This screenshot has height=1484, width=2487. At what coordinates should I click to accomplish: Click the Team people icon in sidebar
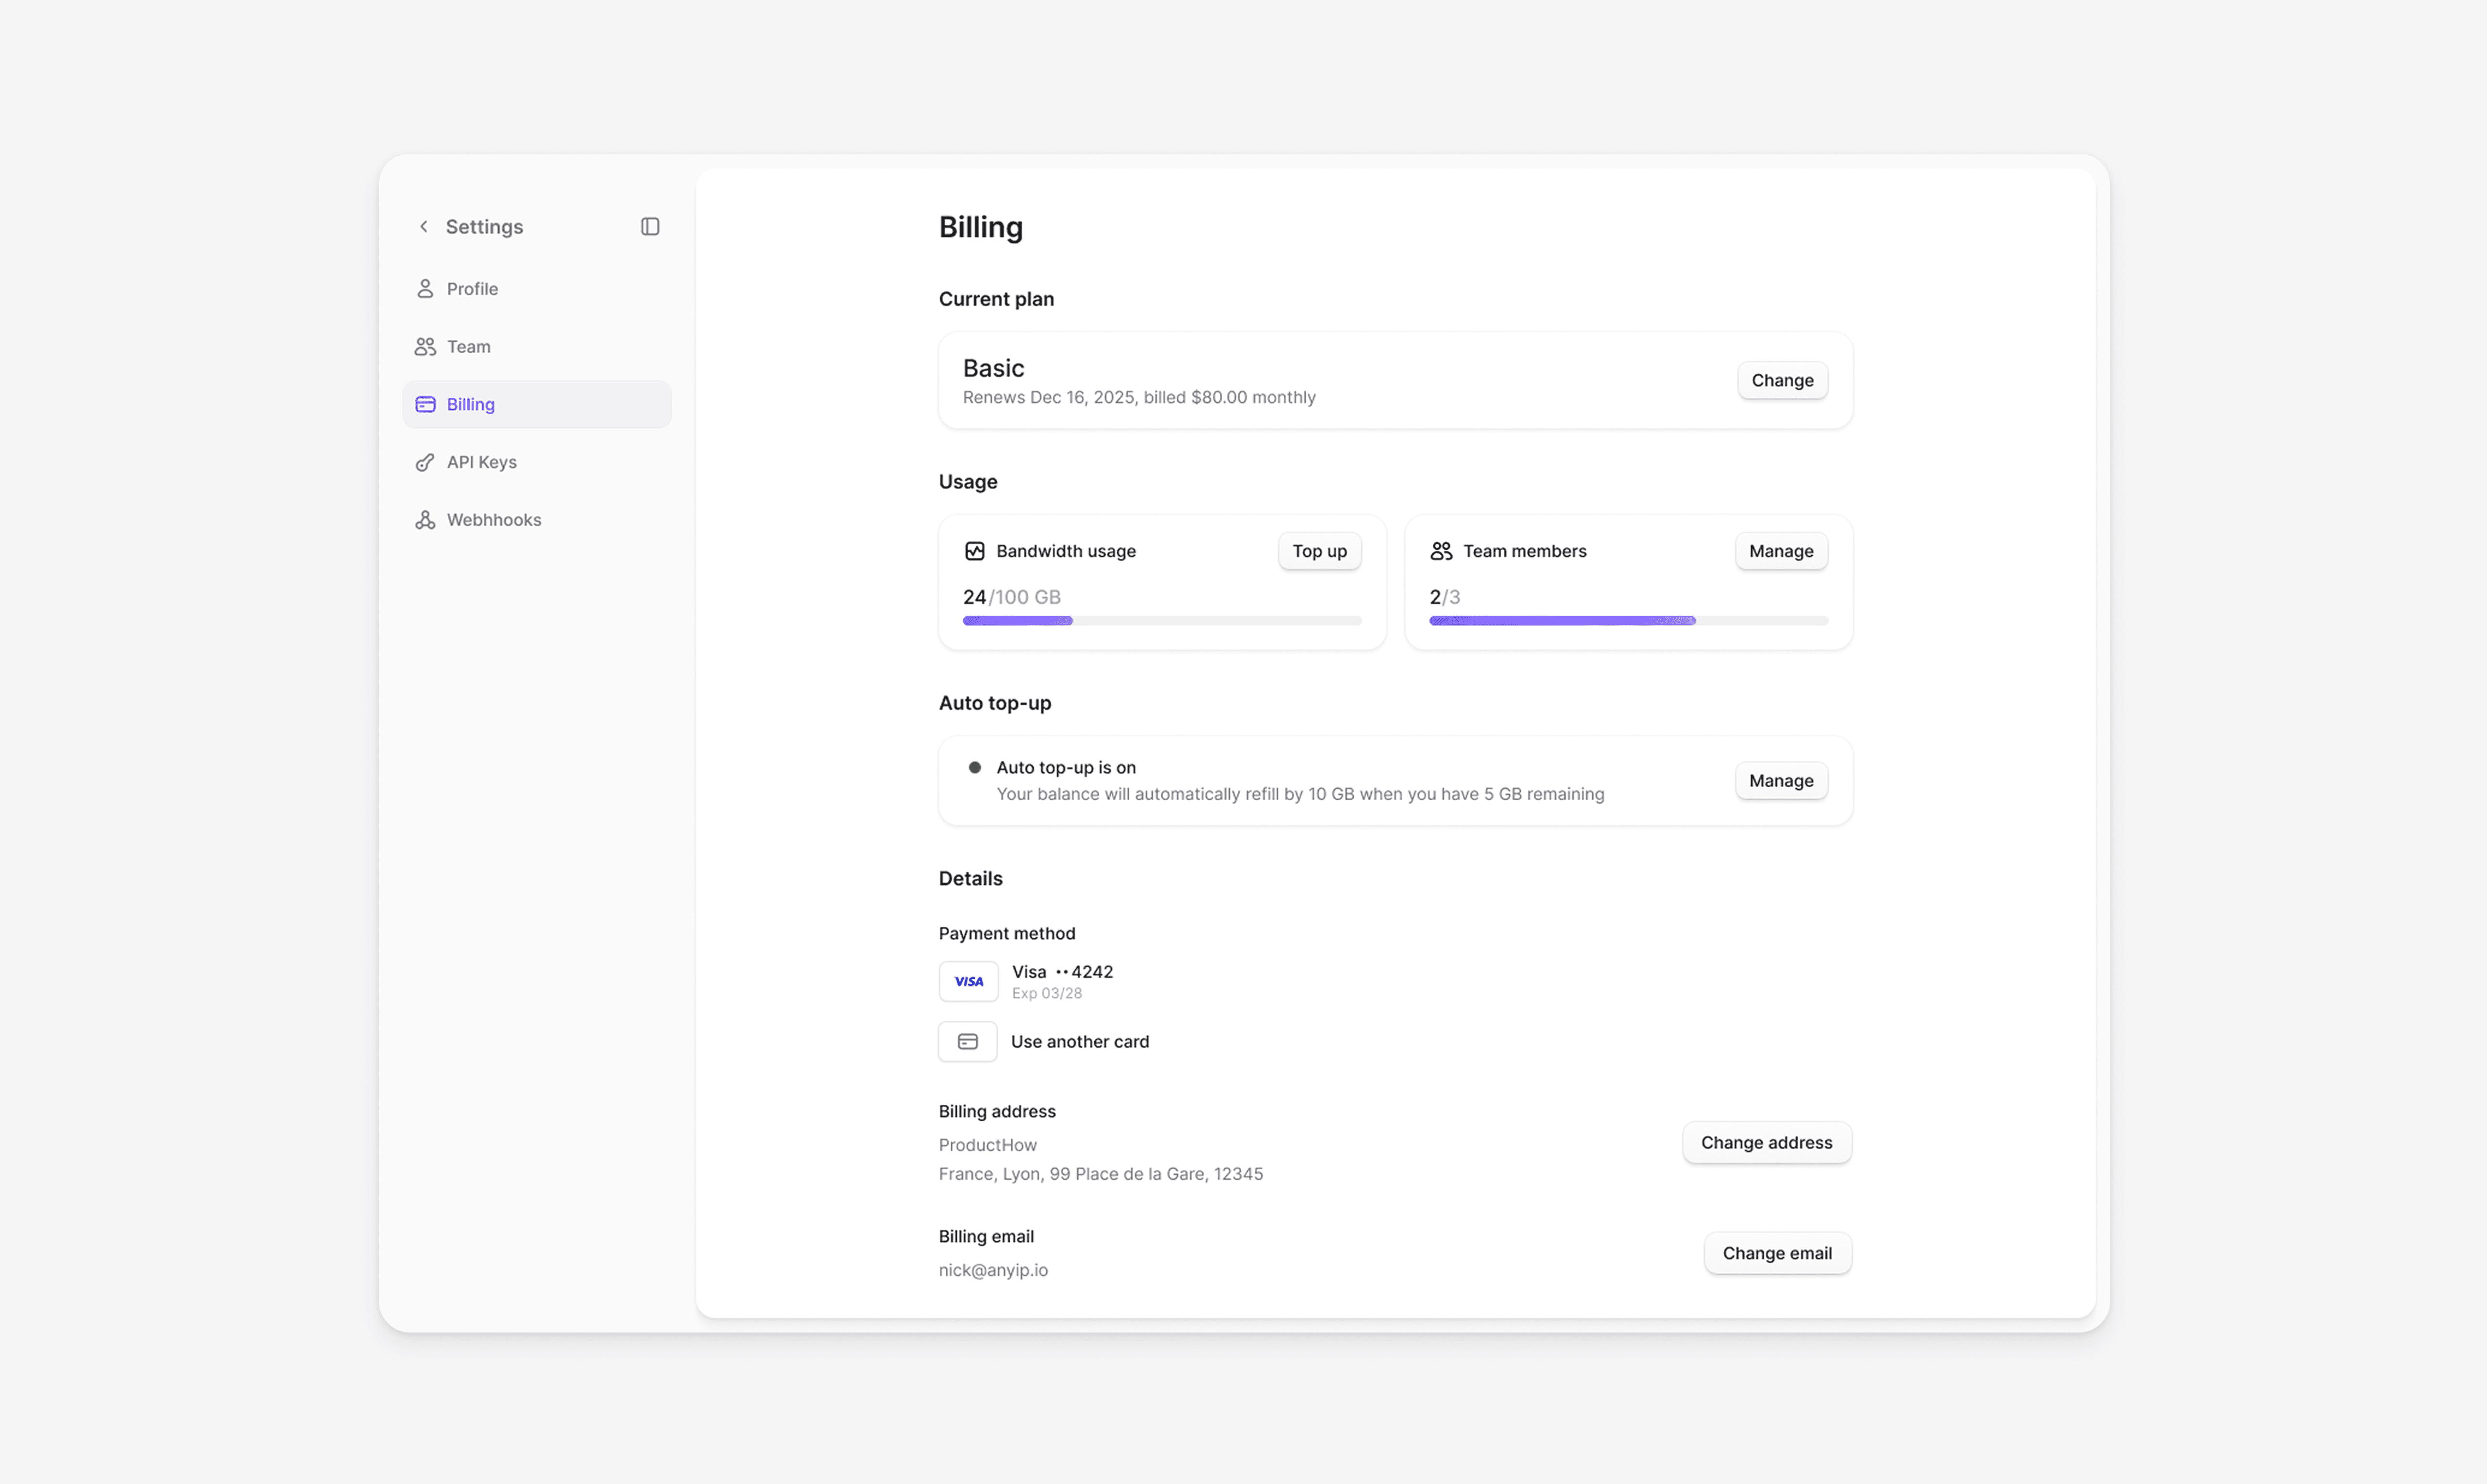425,347
